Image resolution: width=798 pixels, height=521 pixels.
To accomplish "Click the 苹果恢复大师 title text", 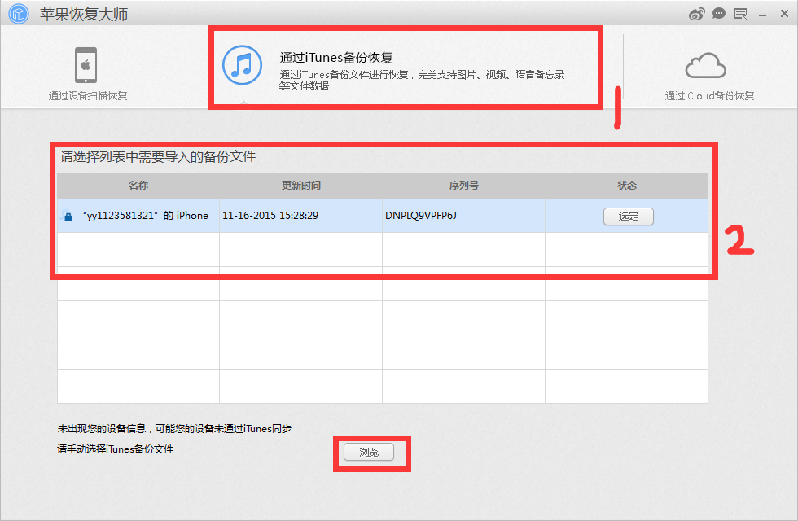I will click(84, 15).
